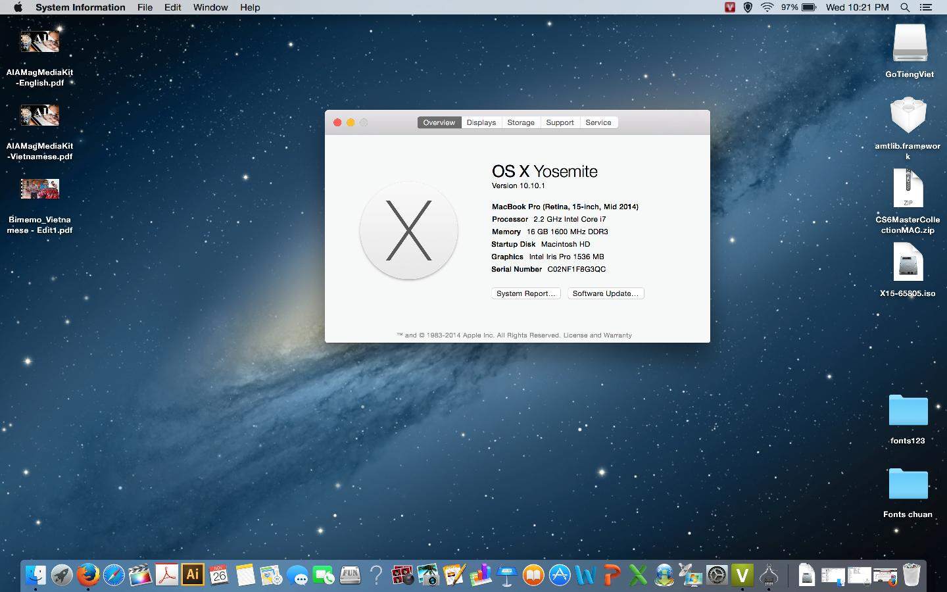
Task: Click the Version 10.10.1 text
Action: (x=518, y=185)
